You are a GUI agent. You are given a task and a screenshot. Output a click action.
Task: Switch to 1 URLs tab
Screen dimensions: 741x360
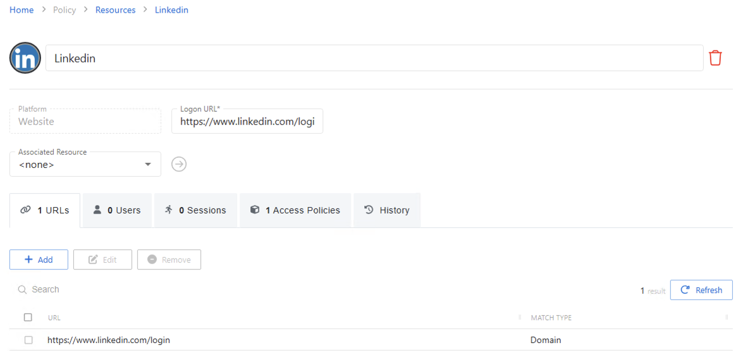tap(45, 210)
